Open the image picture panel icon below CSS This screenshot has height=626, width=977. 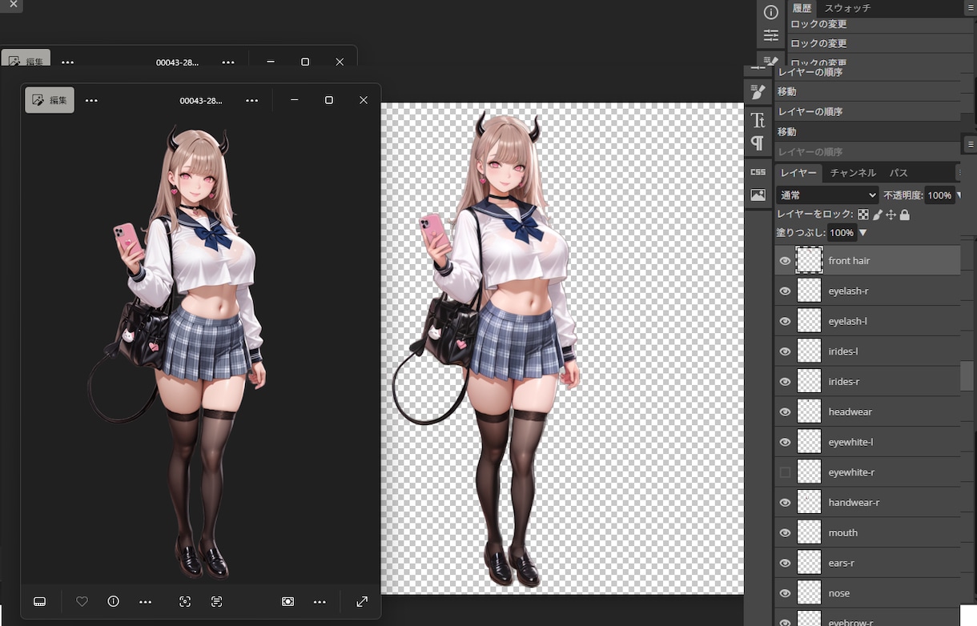tap(758, 195)
